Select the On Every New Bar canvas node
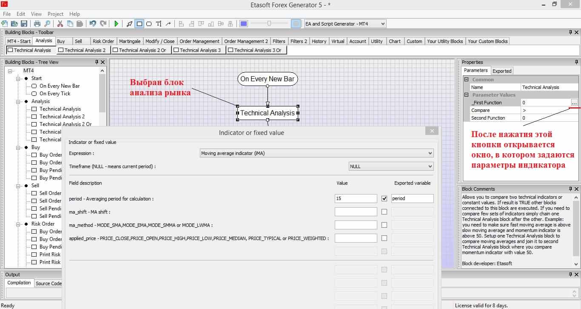This screenshot has width=581, height=309. [x=268, y=79]
